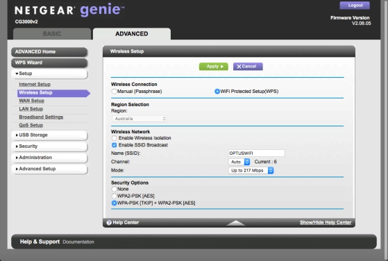The height and width of the screenshot is (261, 388).
Task: Click the Cancel button
Action: (248, 67)
